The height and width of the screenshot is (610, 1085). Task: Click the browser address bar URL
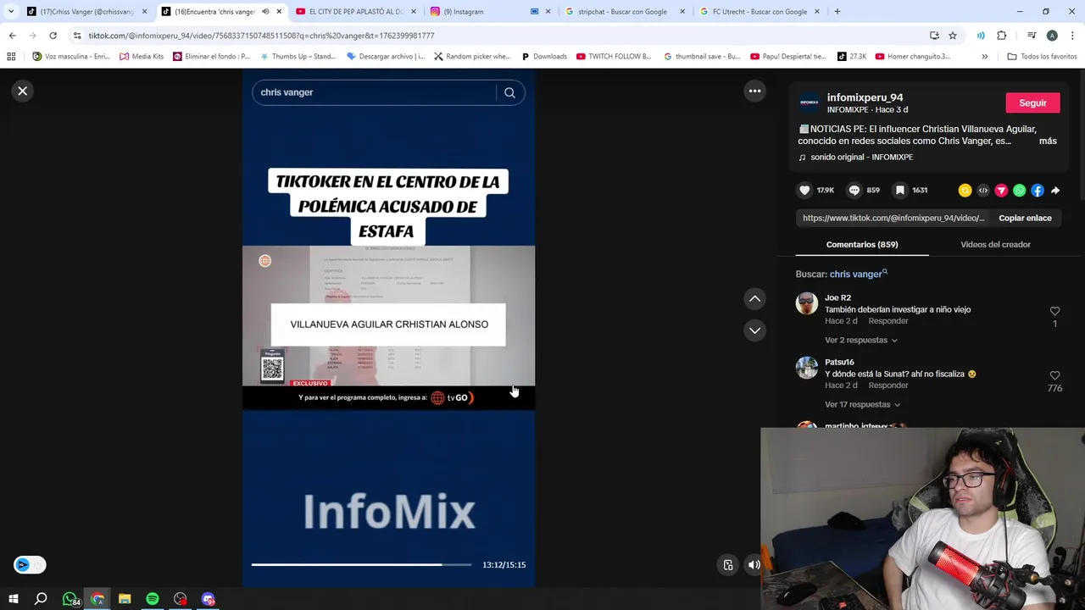point(261,36)
